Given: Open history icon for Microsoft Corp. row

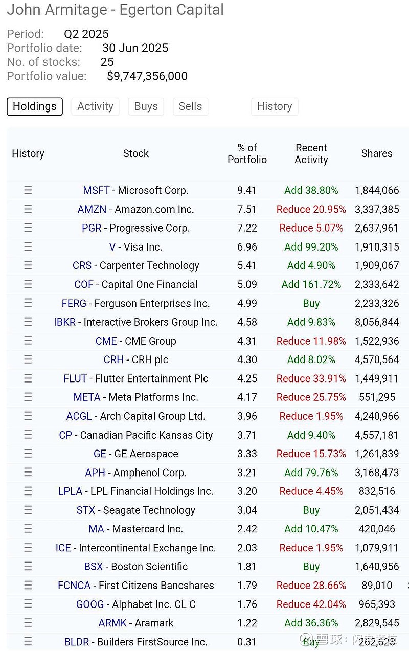Looking at the screenshot, I should point(28,190).
